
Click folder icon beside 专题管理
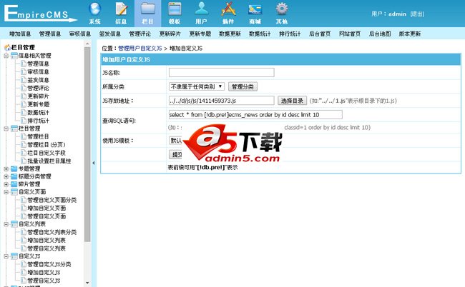[14, 168]
